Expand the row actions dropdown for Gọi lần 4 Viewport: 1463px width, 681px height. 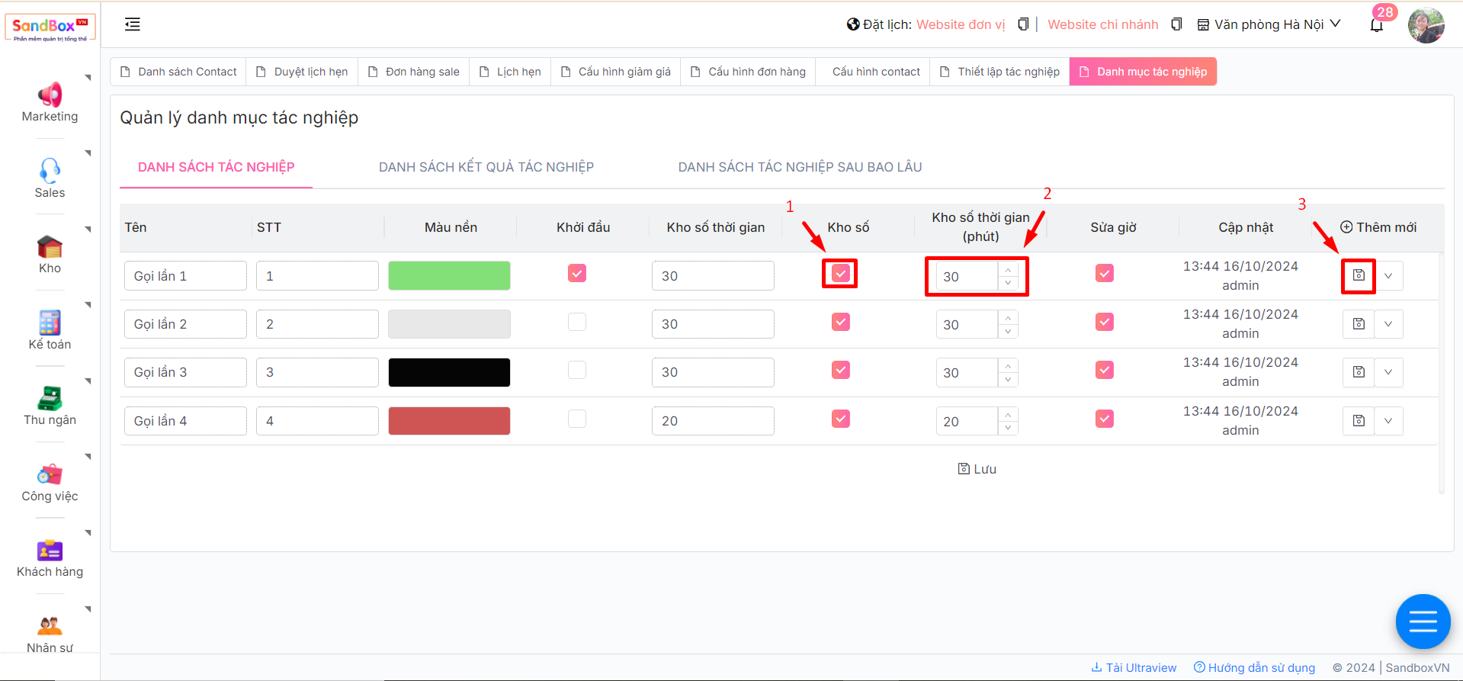click(1388, 421)
